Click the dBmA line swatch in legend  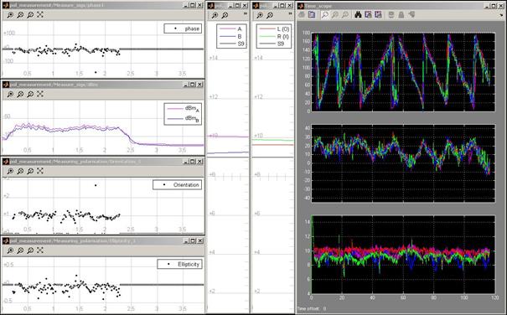coord(174,109)
